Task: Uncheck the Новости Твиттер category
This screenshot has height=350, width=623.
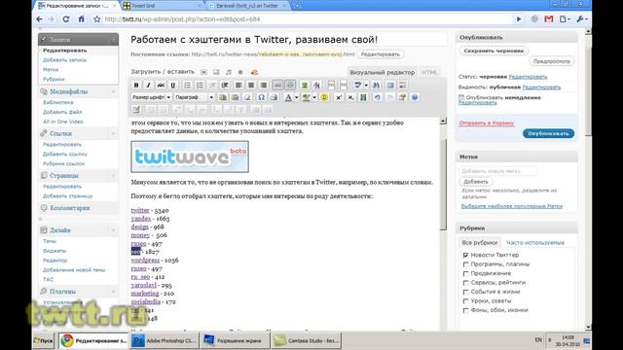Action: (x=465, y=255)
